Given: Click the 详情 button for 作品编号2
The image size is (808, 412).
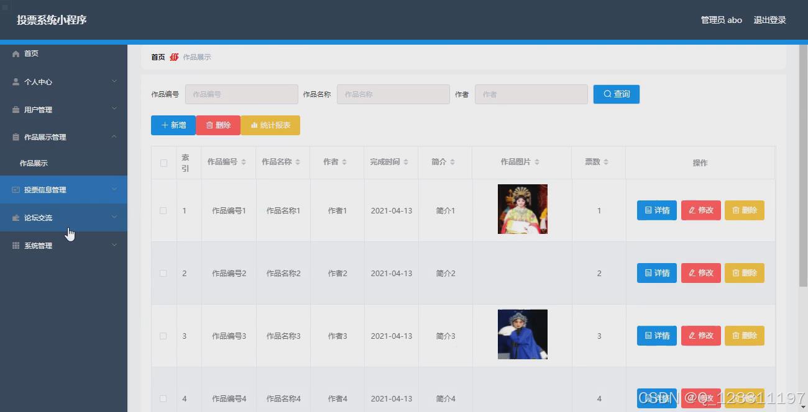Looking at the screenshot, I should tap(656, 272).
